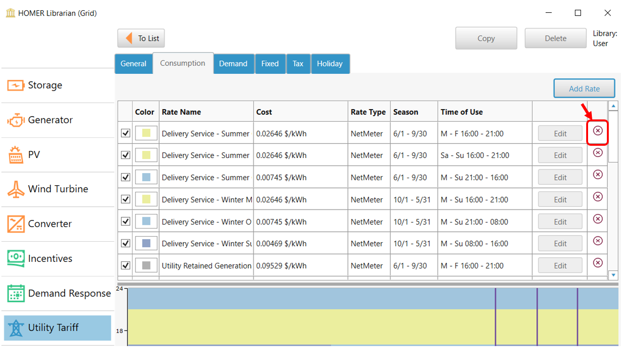The height and width of the screenshot is (347, 621).
Task: Click the Rate Type column header
Action: click(x=369, y=112)
